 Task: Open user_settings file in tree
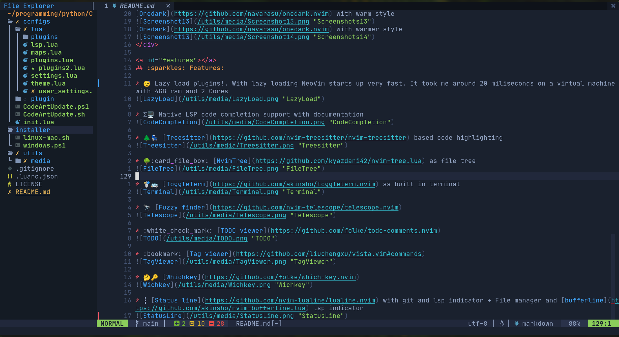point(65,91)
